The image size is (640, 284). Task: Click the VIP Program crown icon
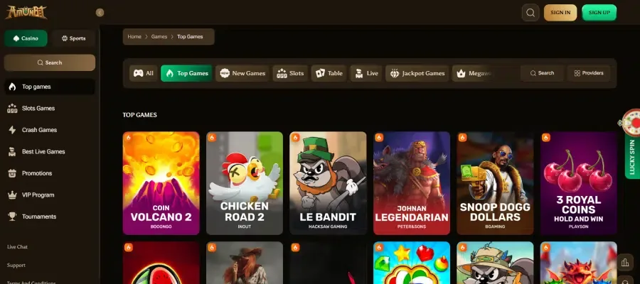[x=12, y=195]
